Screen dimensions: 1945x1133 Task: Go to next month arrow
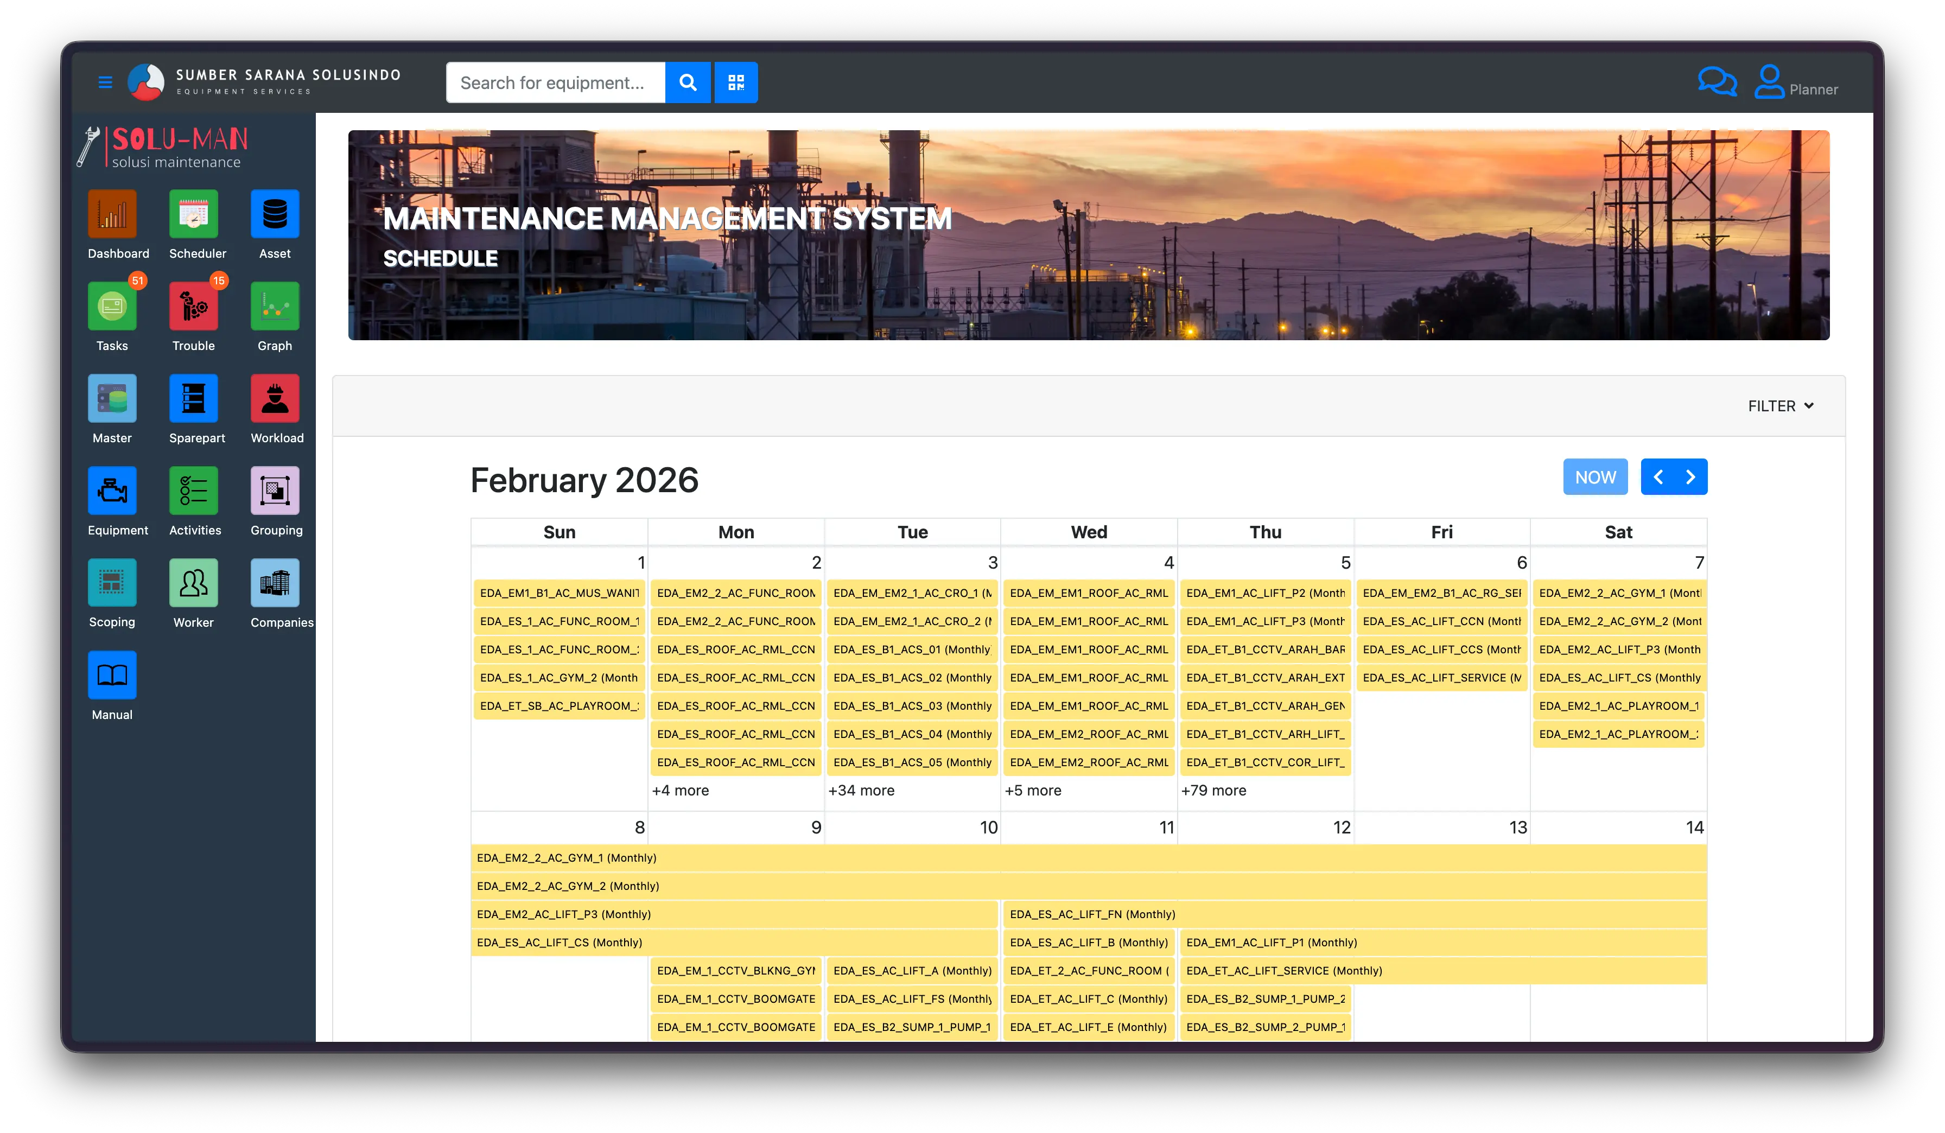pyautogui.click(x=1690, y=477)
